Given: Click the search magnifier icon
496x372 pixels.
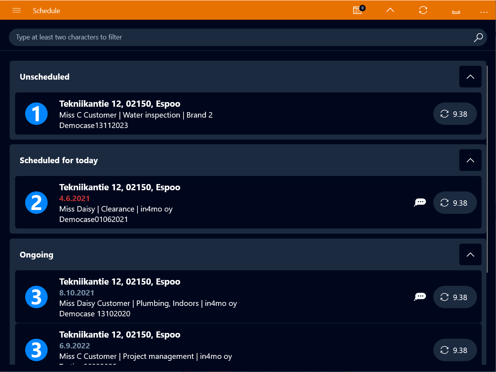Looking at the screenshot, I should click(x=478, y=37).
